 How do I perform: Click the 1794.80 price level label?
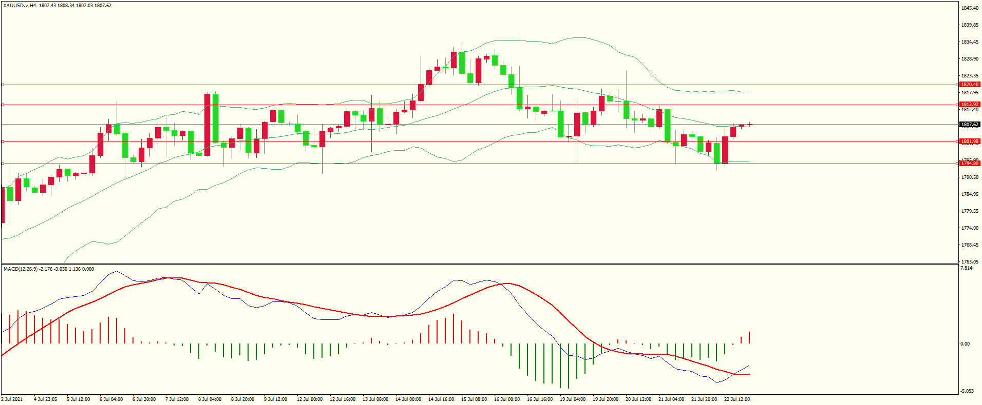click(x=970, y=164)
